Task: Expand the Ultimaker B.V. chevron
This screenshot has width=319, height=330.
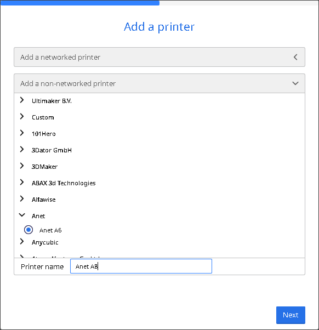Action: pos(22,100)
